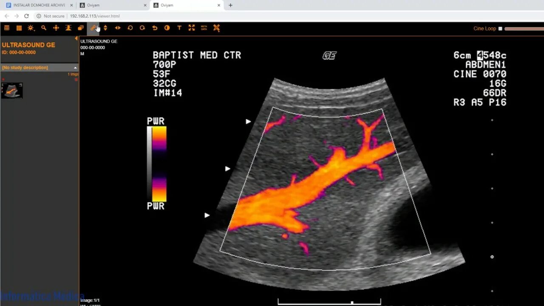Rotate image counterclockwise
The image size is (544, 306).
coord(130,28)
